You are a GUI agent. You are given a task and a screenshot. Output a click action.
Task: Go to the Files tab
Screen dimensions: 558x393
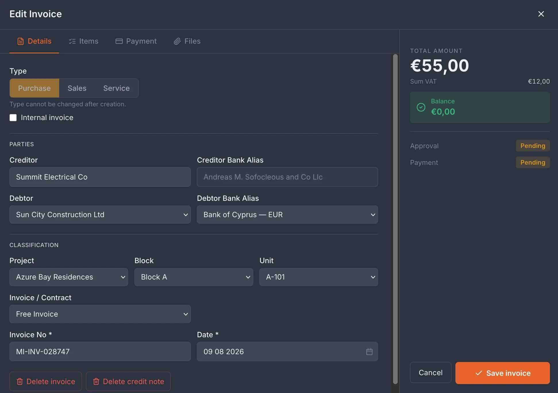pyautogui.click(x=187, y=41)
